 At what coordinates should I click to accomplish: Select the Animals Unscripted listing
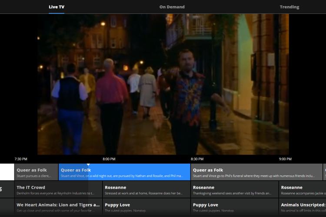303,207
